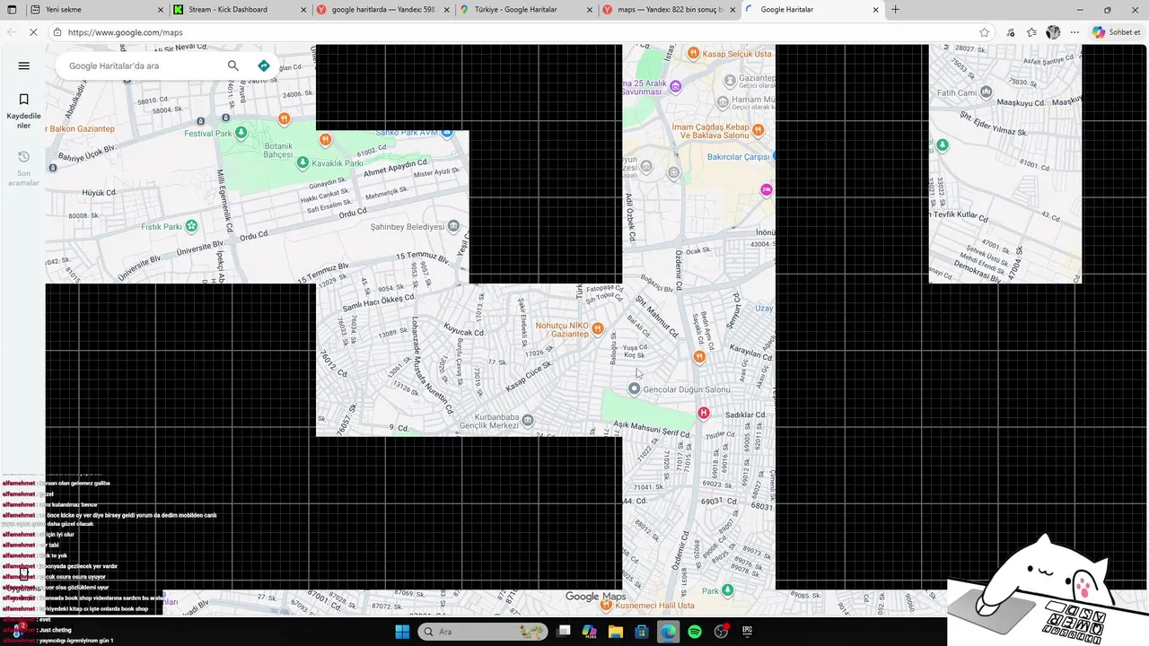Open Task View on the taskbar
This screenshot has width=1149, height=646.
click(x=563, y=632)
